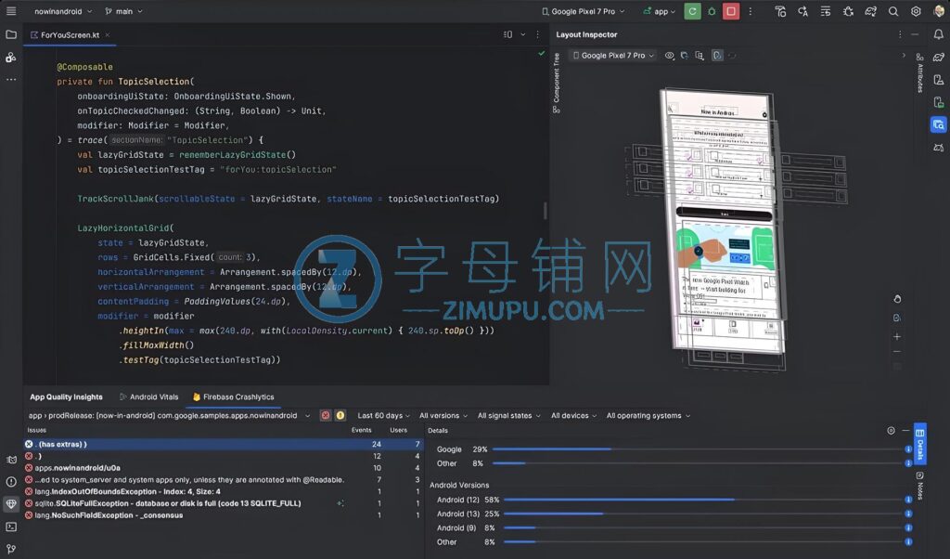The width and height of the screenshot is (950, 559).
Task: Open the Resource Manager sidebar icon
Action: [11, 57]
